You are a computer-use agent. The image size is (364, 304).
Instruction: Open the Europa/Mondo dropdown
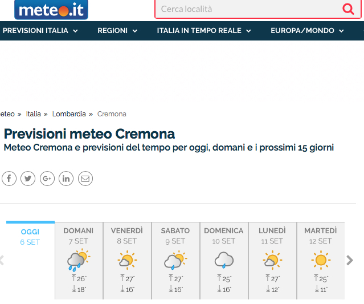point(307,31)
